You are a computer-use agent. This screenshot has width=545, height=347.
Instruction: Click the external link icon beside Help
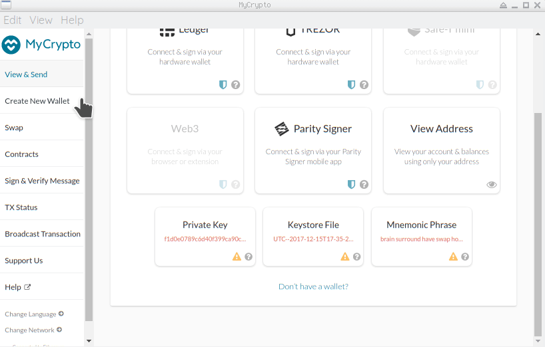point(27,287)
